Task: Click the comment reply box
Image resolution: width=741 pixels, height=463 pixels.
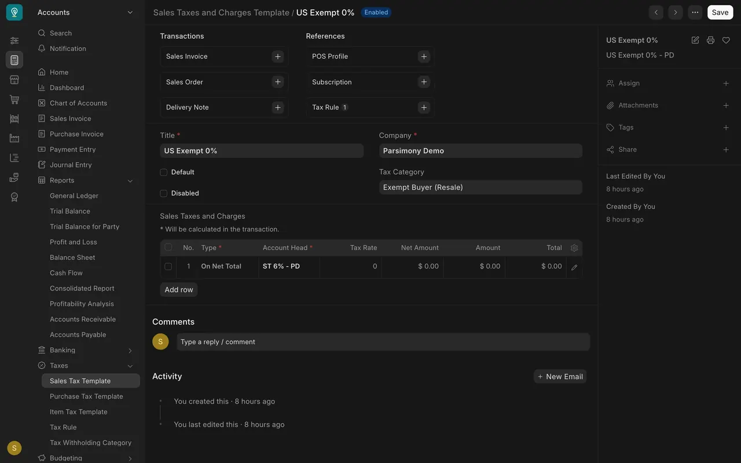Action: [x=383, y=342]
